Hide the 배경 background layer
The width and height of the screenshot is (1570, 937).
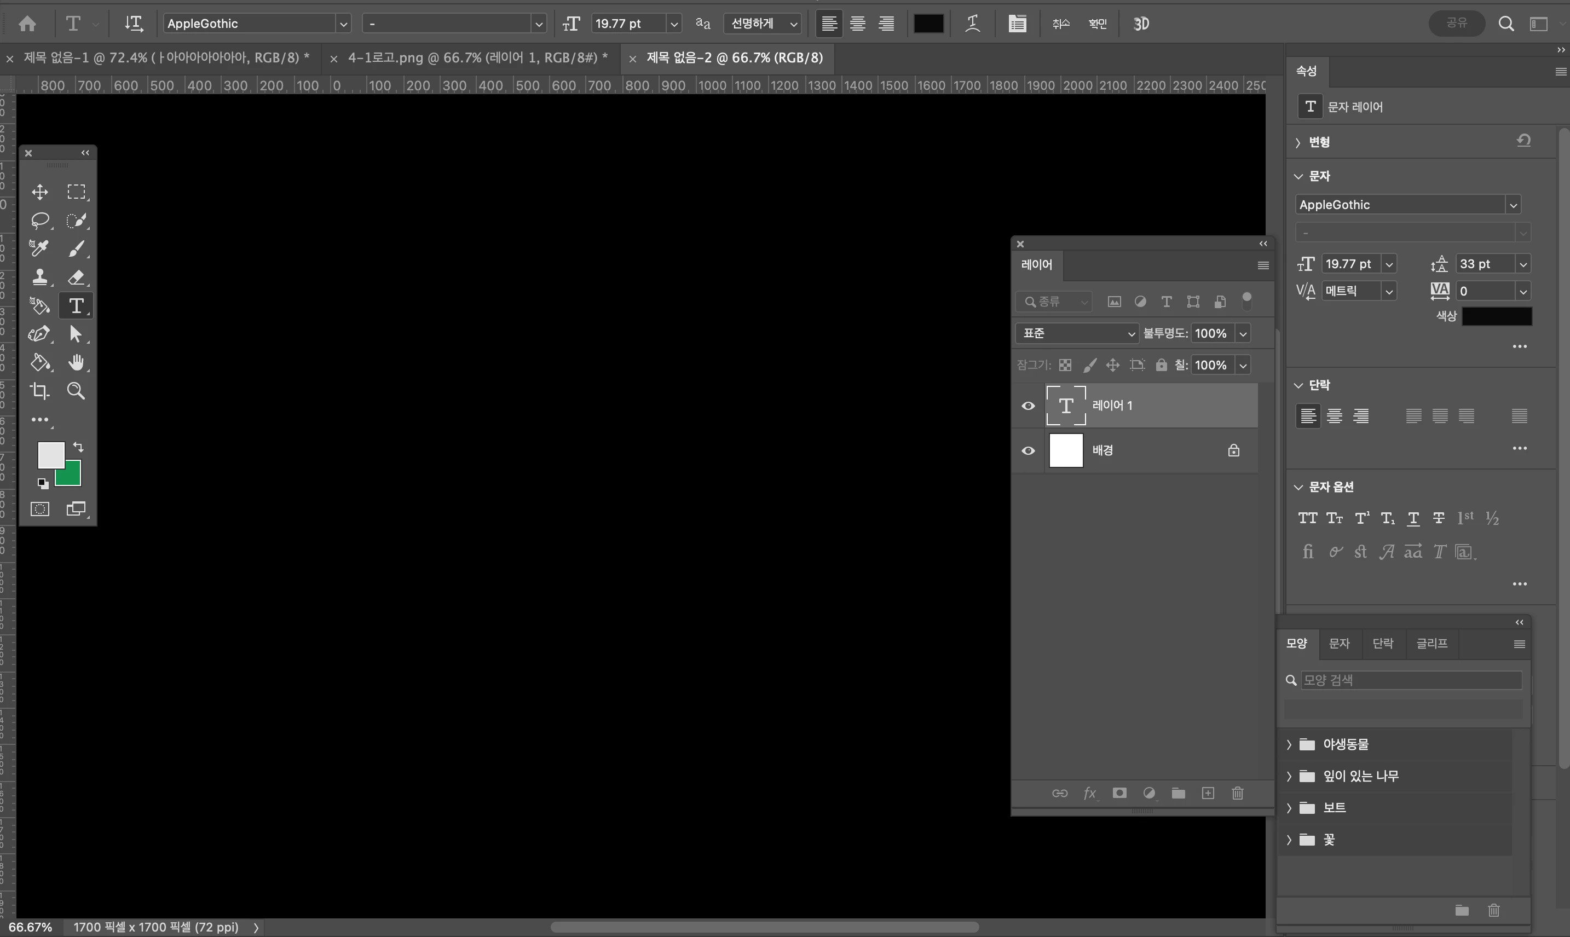(1028, 451)
